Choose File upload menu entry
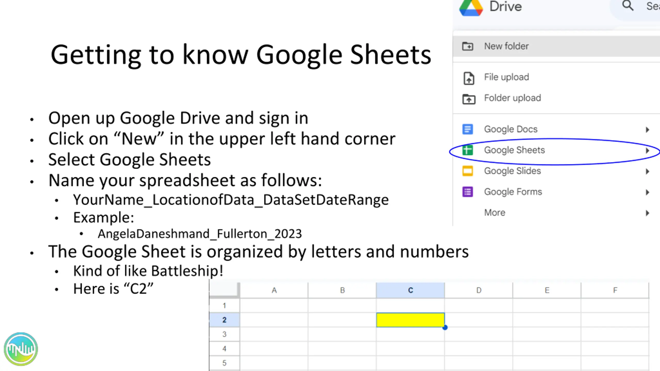The image size is (660, 371). 556,77
